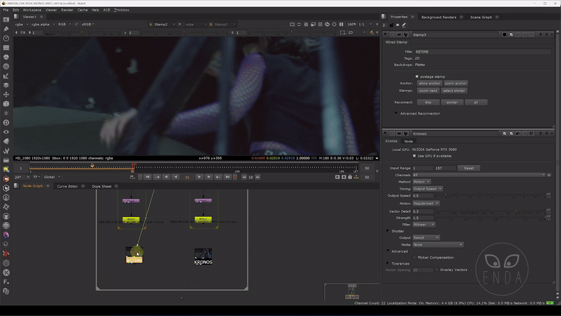The image size is (561, 316).
Task: Enable the postage stamp checkbox
Action: coord(417,76)
